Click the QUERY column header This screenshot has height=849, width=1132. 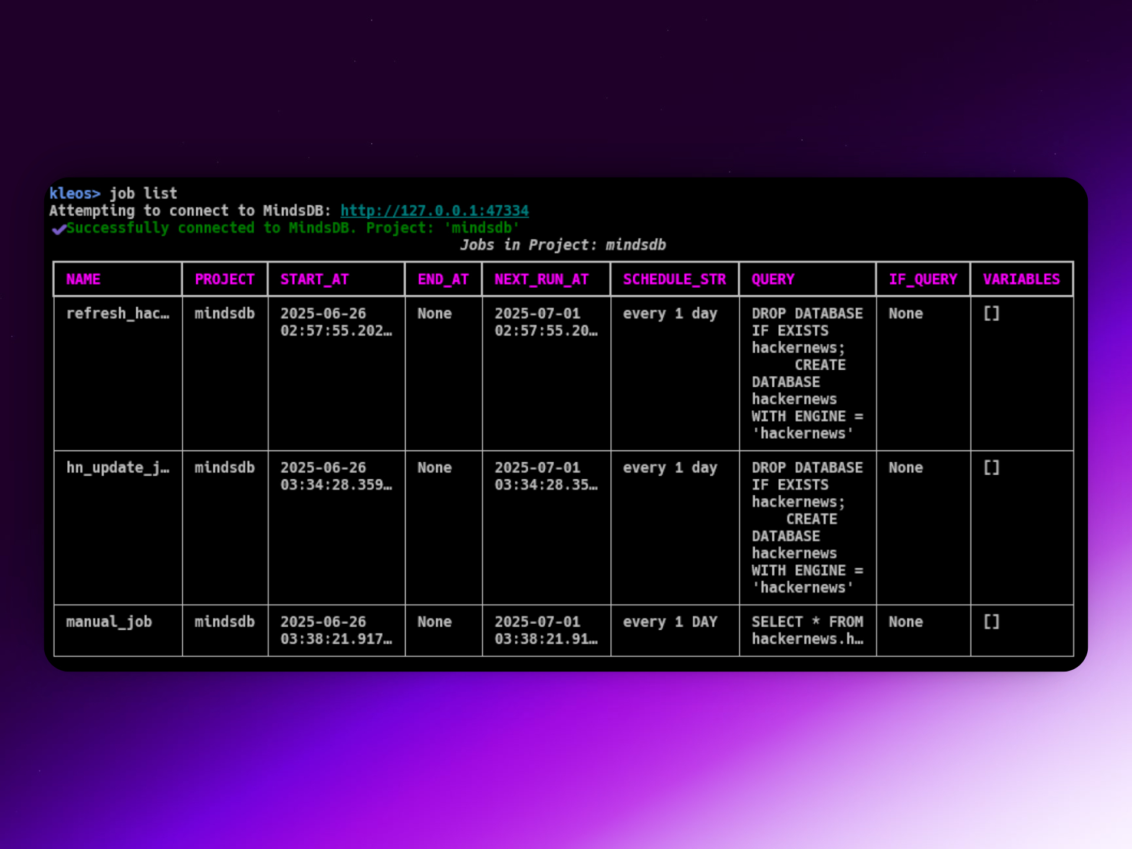coord(772,279)
